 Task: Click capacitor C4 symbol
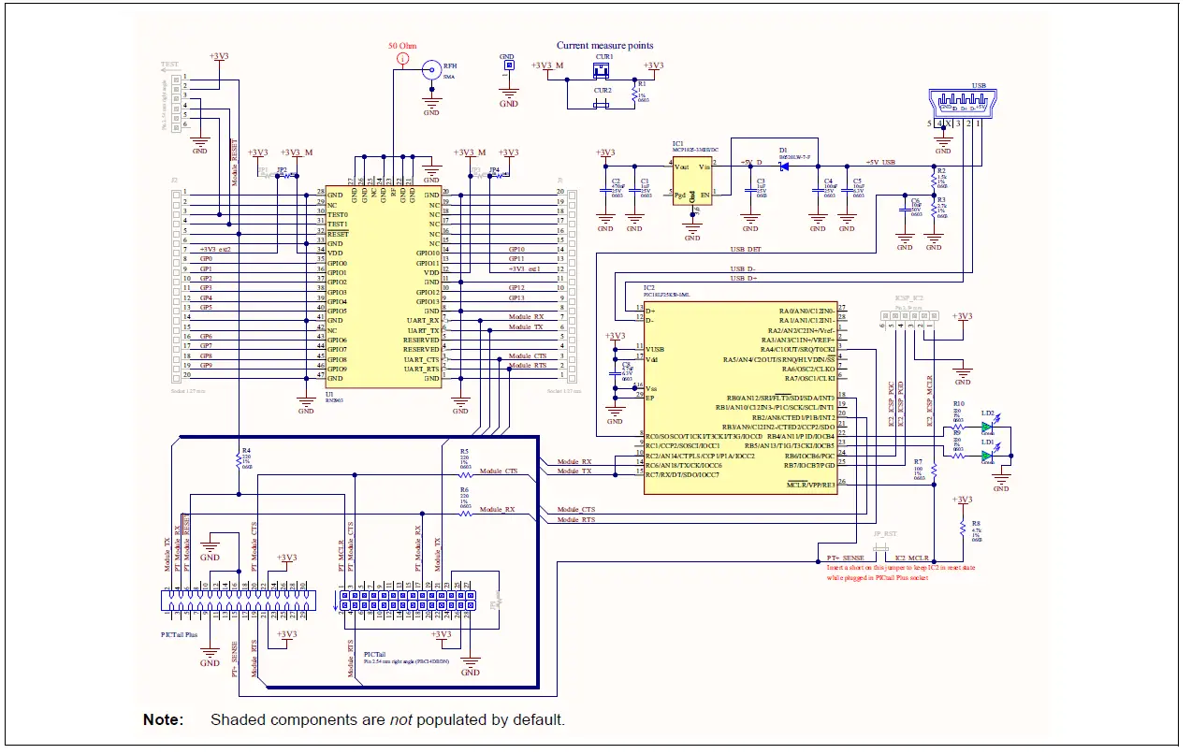coord(817,190)
